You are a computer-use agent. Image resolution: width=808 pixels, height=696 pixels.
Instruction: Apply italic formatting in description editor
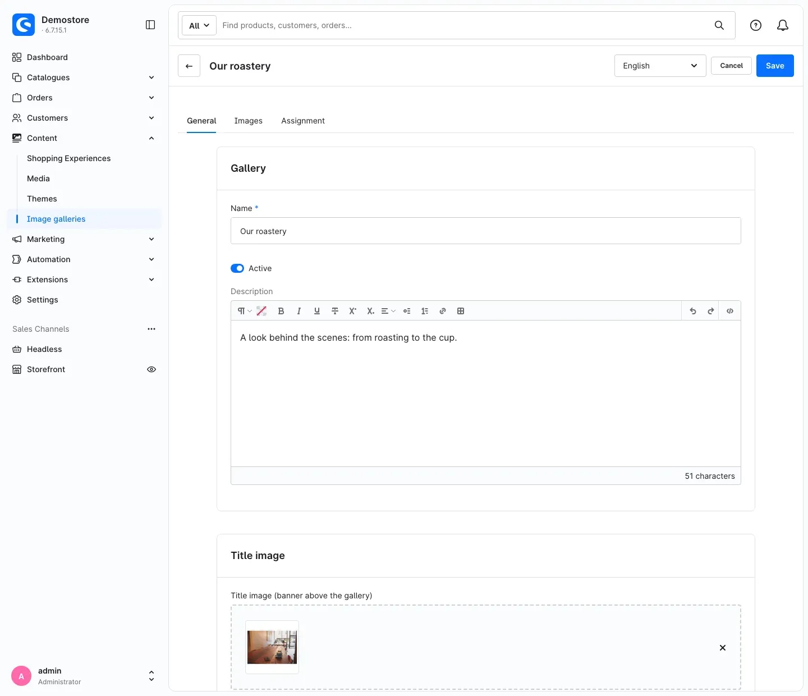click(299, 311)
